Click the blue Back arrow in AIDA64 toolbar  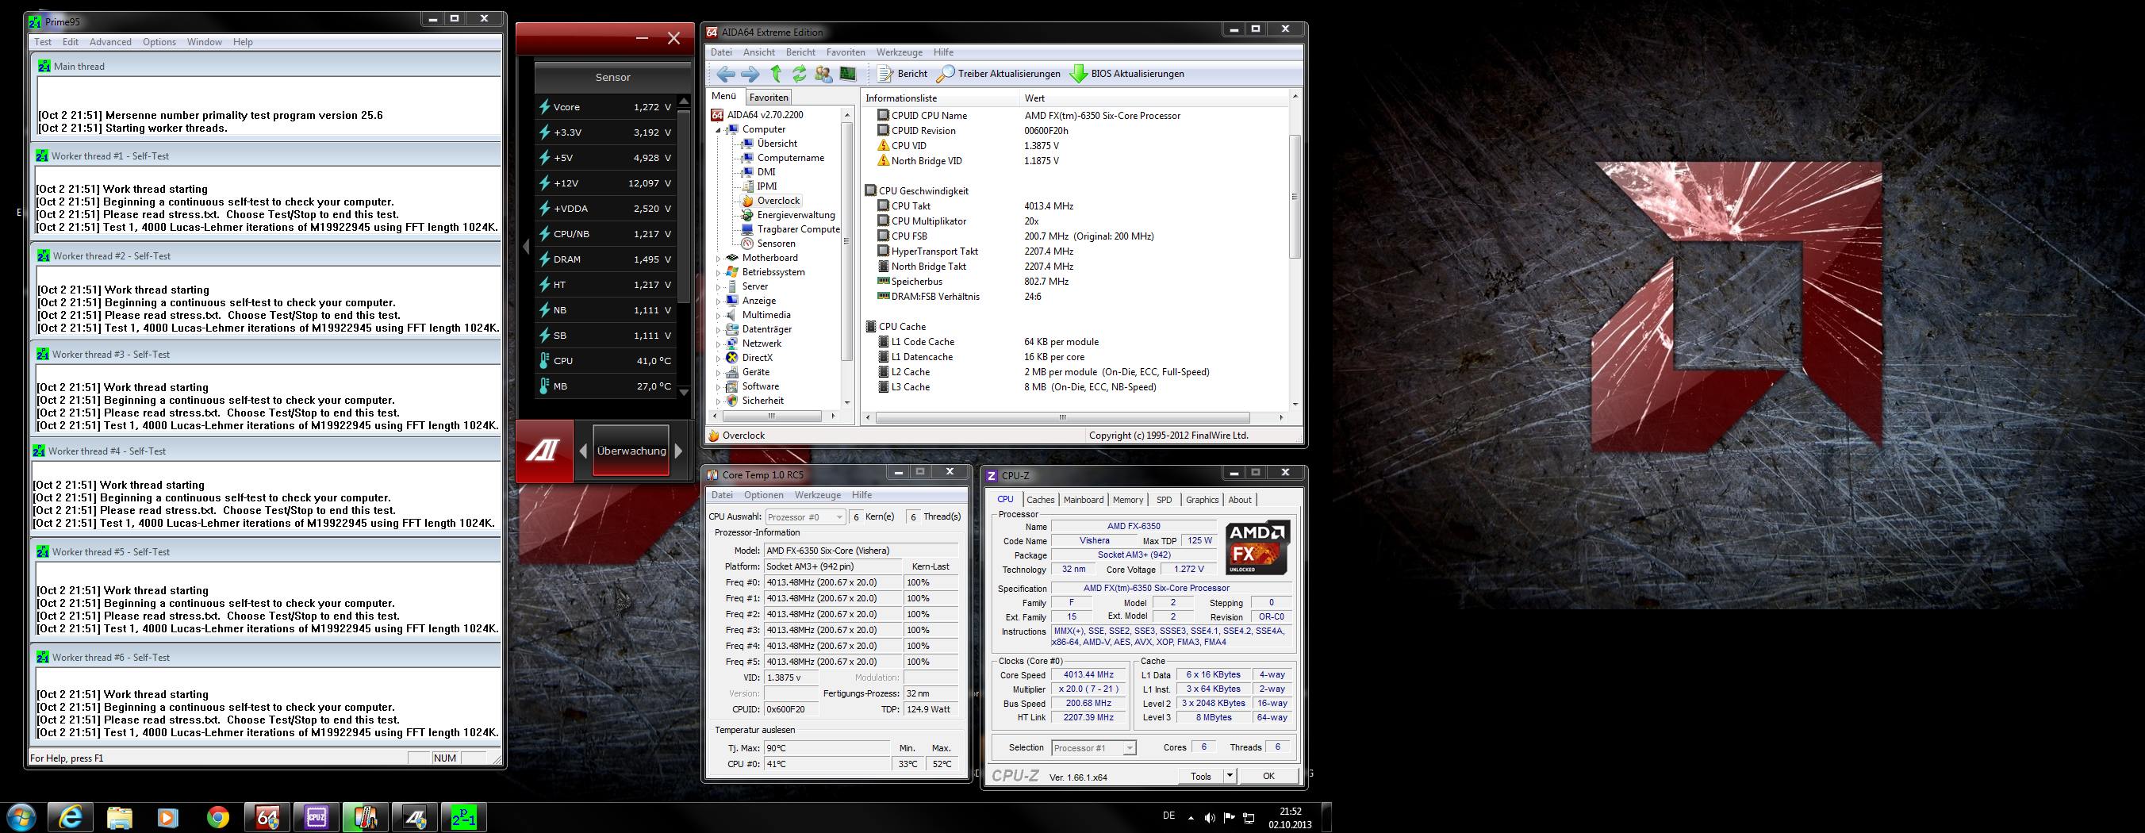[725, 74]
